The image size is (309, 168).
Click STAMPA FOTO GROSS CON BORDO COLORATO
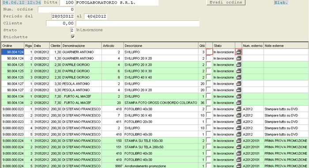click(161, 103)
